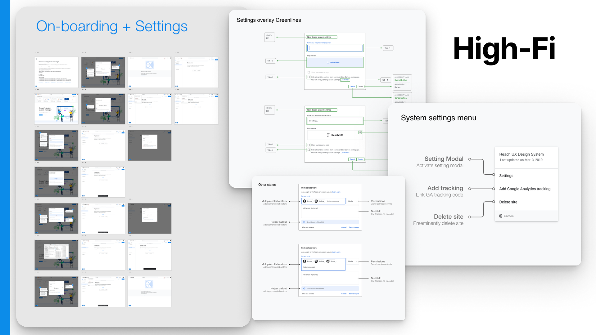Select Settings in the system settings menu
This screenshot has width=596, height=335.
506,176
